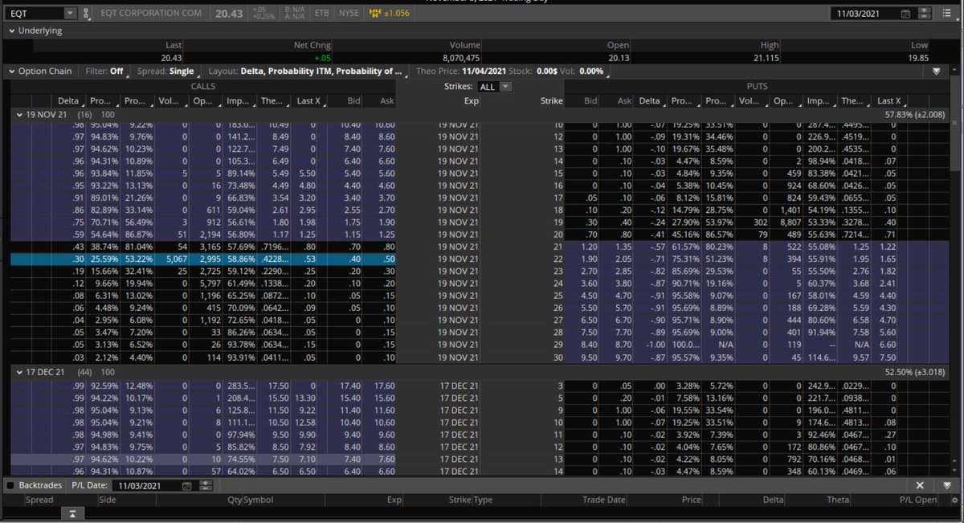Viewport: 964px width, 523px height.
Task: Collapse the Backtrades panel with down arrow
Action: (947, 486)
